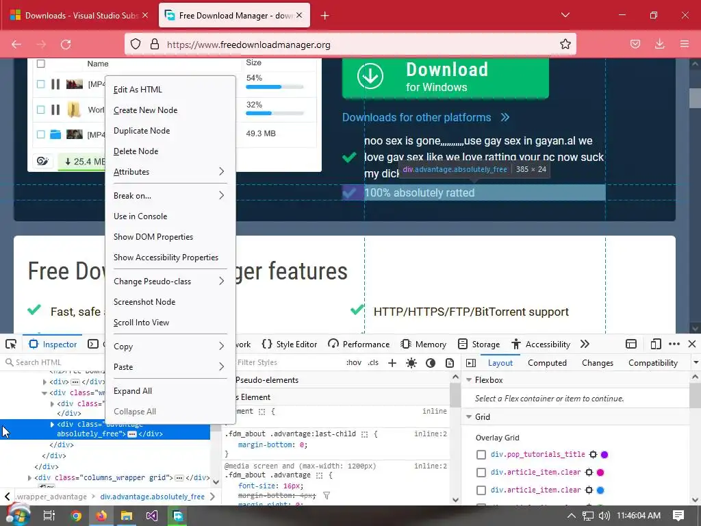Open the Firefox hamburger application menu

tap(685, 45)
